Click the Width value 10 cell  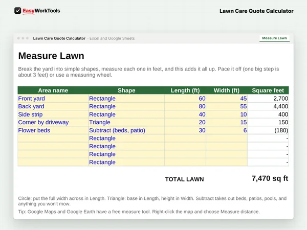(x=227, y=114)
